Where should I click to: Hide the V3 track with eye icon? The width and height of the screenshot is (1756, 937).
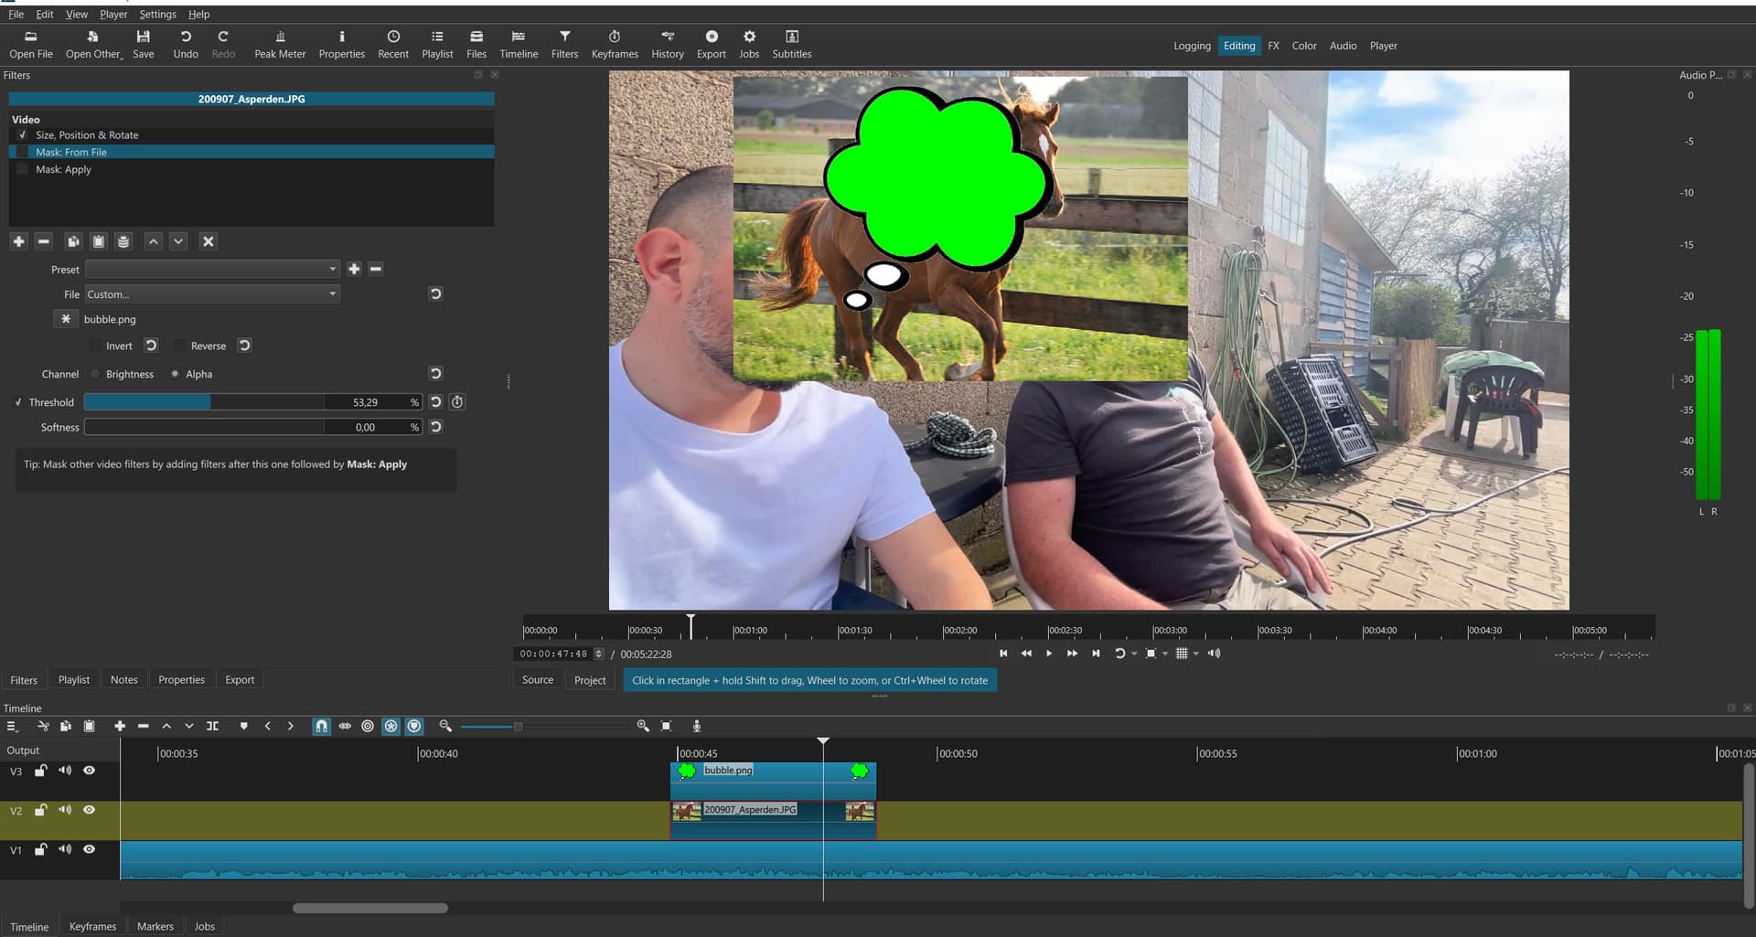click(89, 771)
